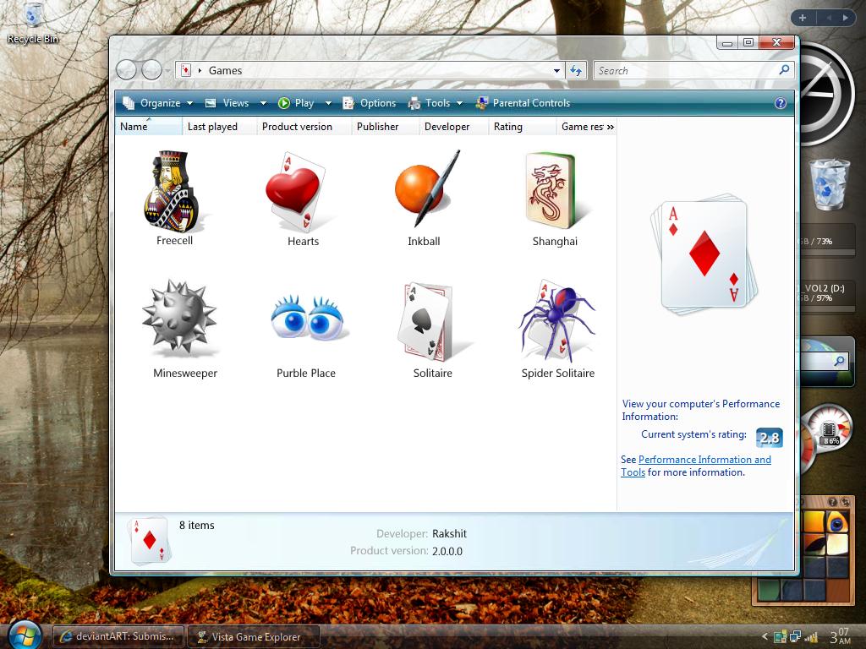This screenshot has height=649, width=866.
Task: Click the Refresh icon beside the address bar
Action: pyautogui.click(x=576, y=70)
